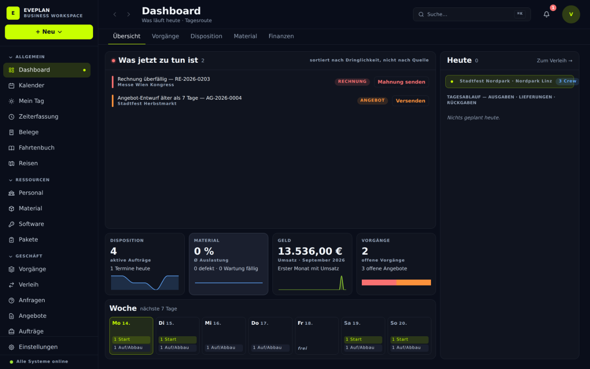The width and height of the screenshot is (590, 369).
Task: Collapse the Ressourcen section
Action: click(x=29, y=180)
